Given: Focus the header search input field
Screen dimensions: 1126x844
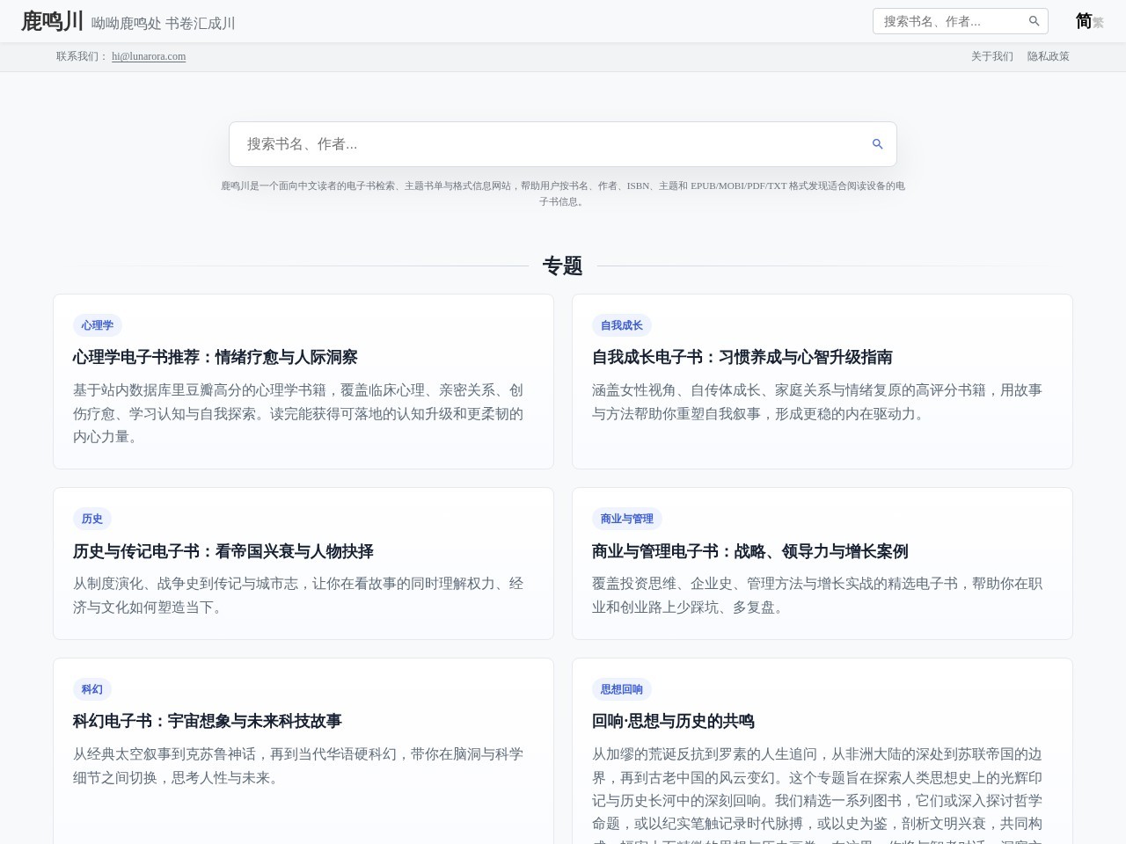Looking at the screenshot, I should pos(952,21).
